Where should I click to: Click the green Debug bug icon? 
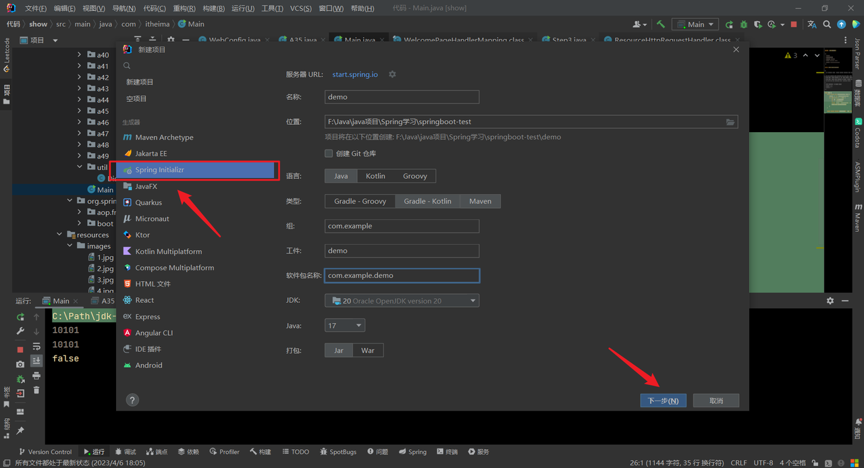tap(744, 24)
